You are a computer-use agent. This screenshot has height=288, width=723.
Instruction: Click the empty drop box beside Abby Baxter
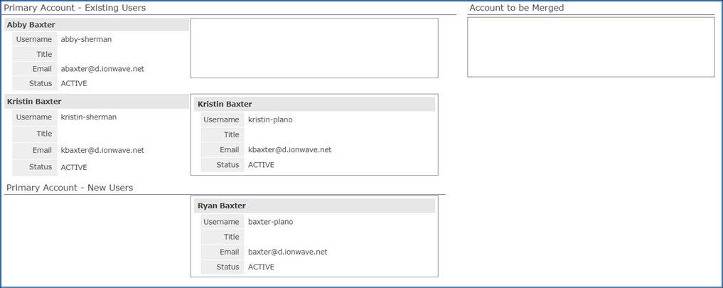coord(314,48)
